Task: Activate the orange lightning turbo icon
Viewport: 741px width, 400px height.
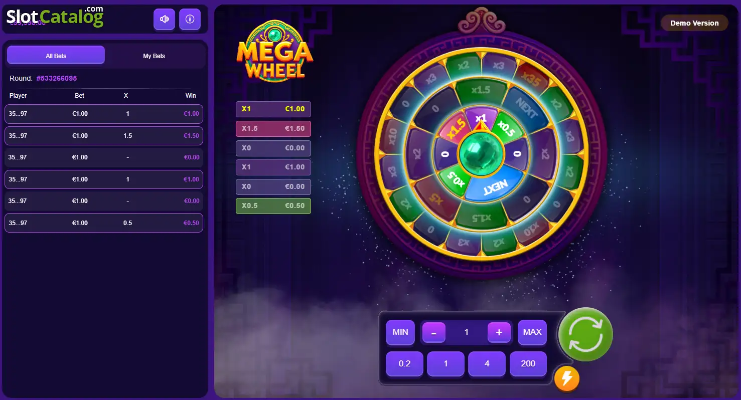Action: click(x=567, y=378)
